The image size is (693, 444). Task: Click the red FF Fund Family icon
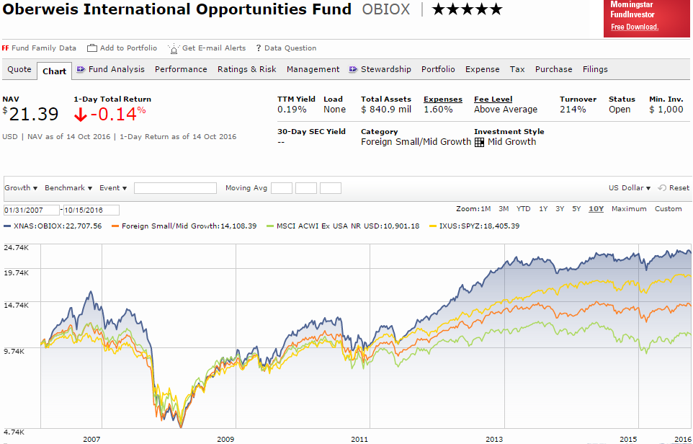point(5,48)
